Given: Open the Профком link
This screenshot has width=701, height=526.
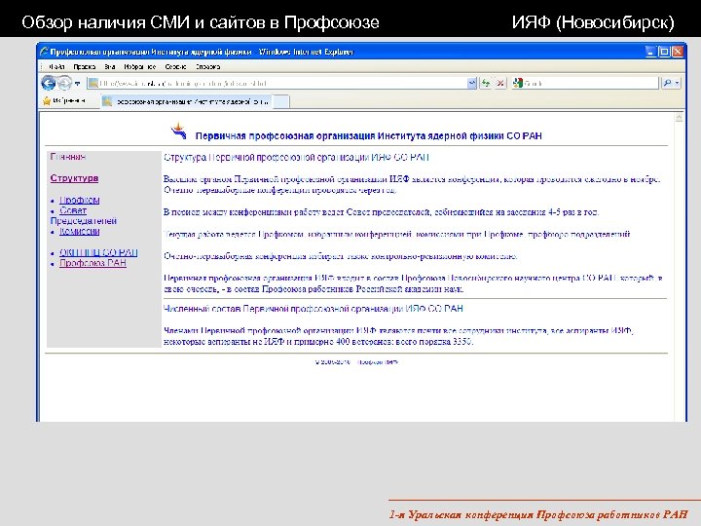Looking at the screenshot, I should point(80,200).
